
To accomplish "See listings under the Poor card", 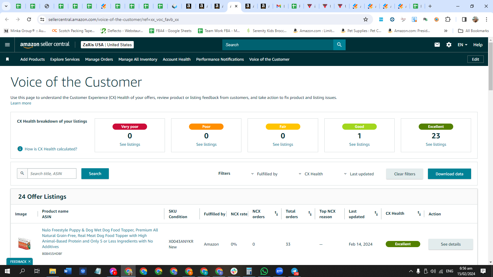I will (206, 144).
